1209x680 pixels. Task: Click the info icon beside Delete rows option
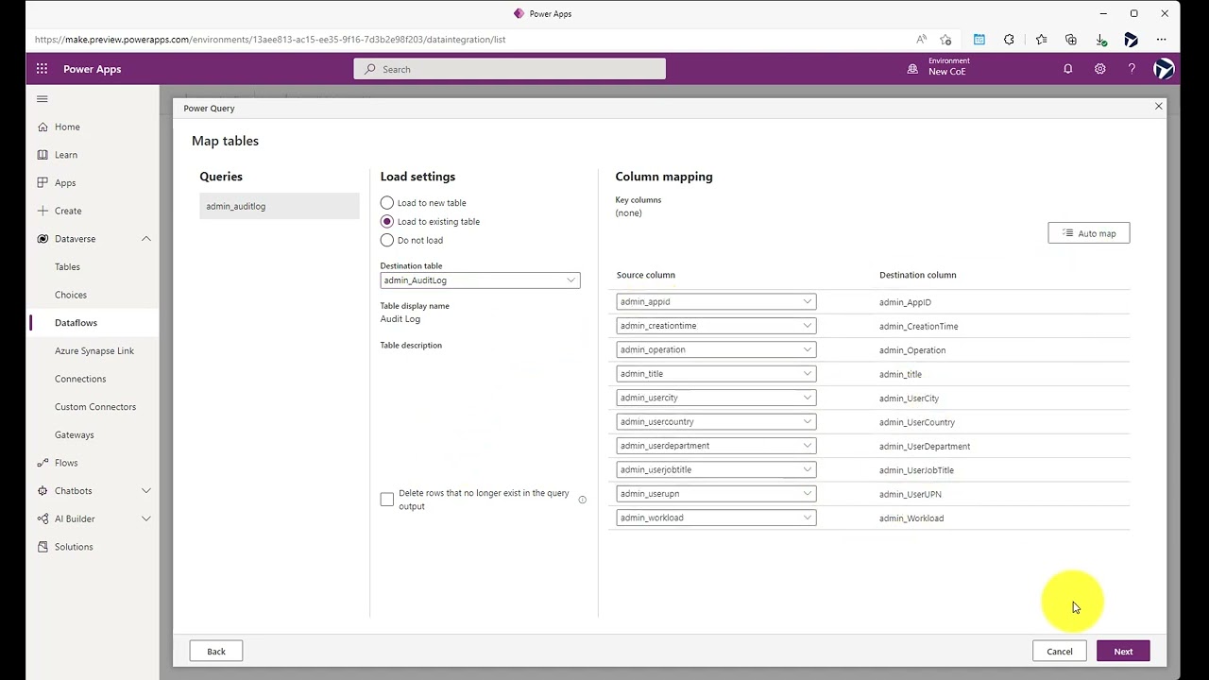coord(582,500)
